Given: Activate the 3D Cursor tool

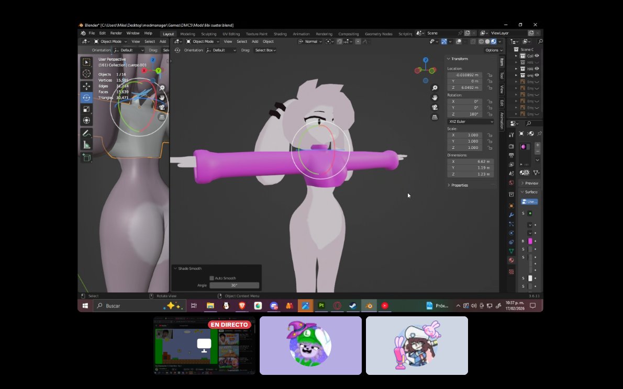Looking at the screenshot, I should point(86,73).
